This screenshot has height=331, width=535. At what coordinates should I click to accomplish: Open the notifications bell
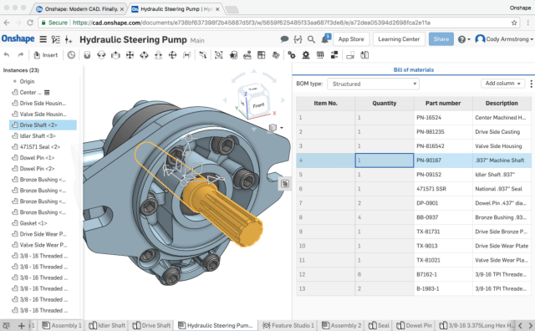click(x=325, y=38)
